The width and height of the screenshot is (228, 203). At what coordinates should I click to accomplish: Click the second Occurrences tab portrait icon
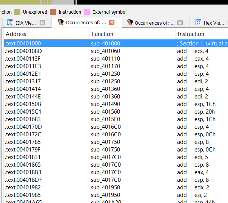[x=130, y=23]
